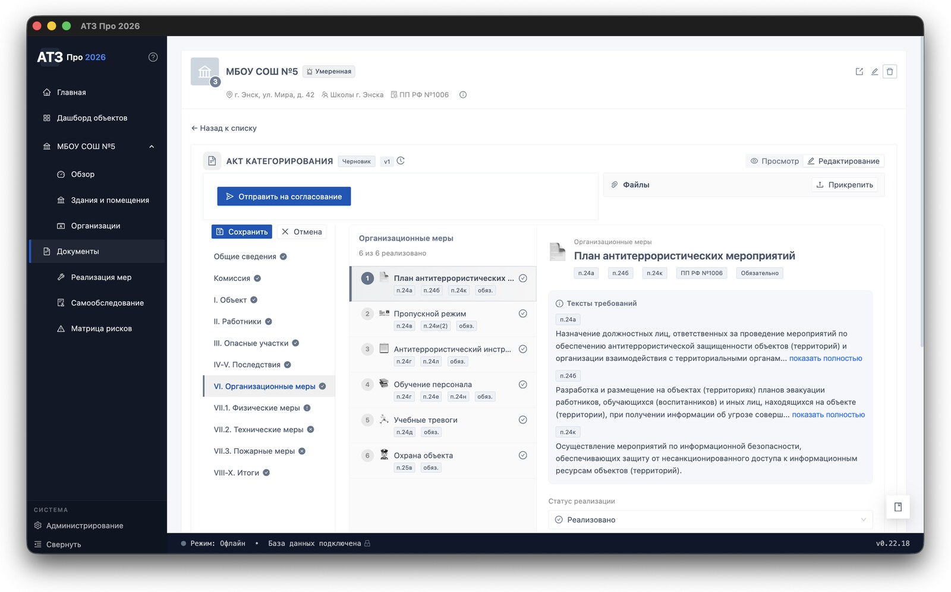Click the pencil edit icon for МБОУ СОШ №5

click(x=874, y=71)
